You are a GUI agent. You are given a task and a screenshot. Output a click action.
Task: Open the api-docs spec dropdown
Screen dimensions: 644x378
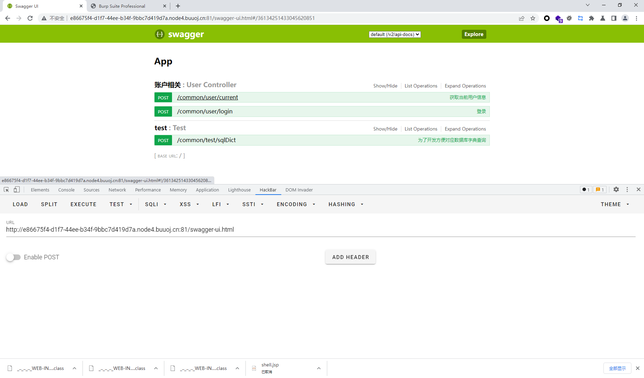point(395,34)
